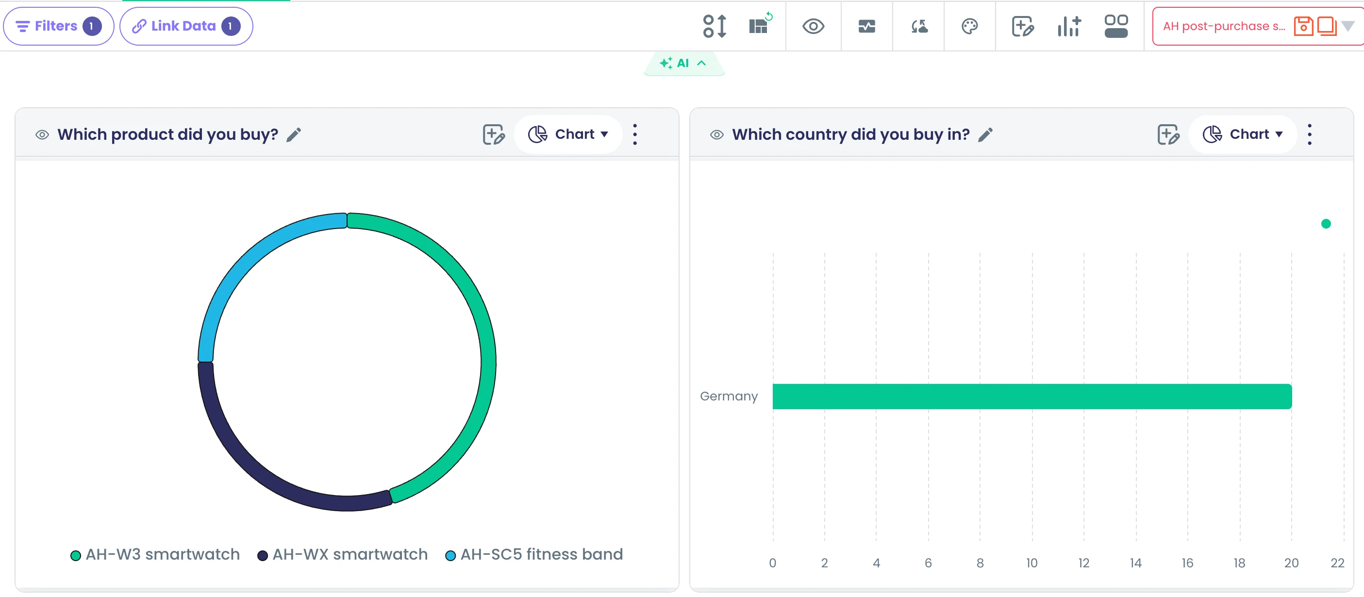Click the pulse monitor icon in toolbar
Screen dimensions: 1364x597
(x=866, y=26)
